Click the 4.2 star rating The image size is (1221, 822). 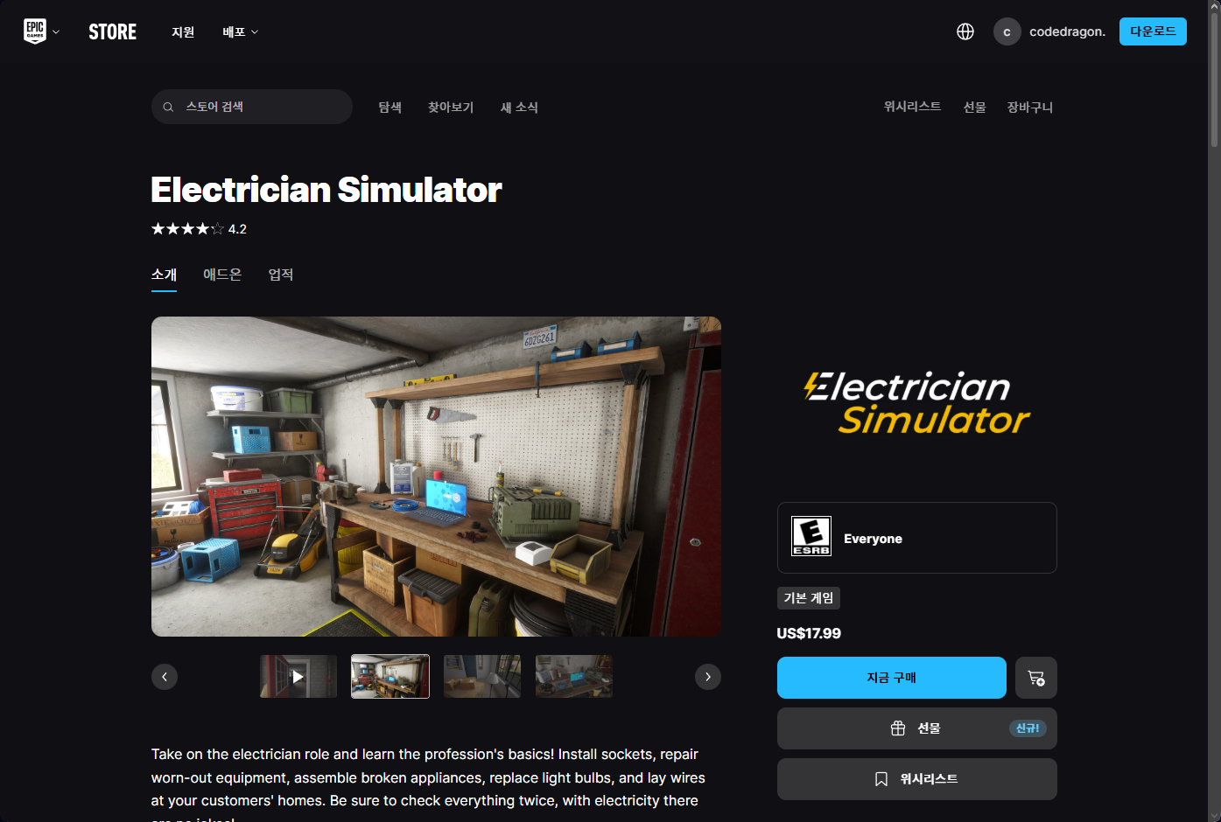click(x=199, y=229)
